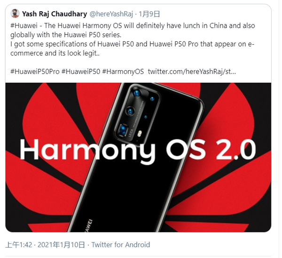View the Harmony OS 2.0 image
282x258 pixels.
pos(138,157)
